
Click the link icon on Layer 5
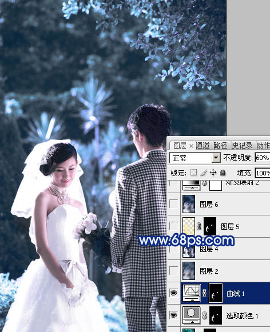(198, 226)
